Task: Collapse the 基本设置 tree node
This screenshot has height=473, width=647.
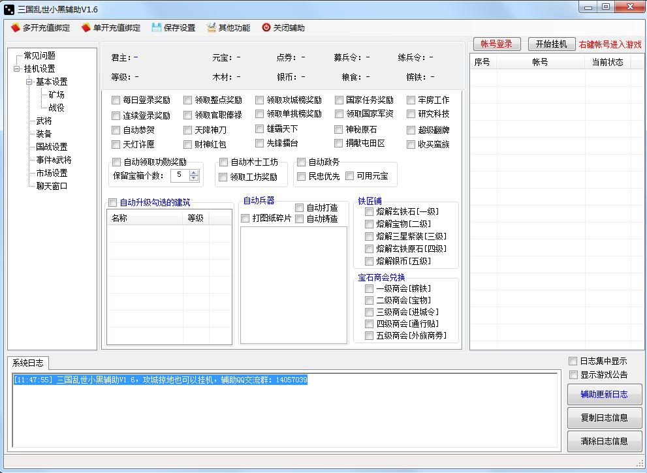Action: 29,82
